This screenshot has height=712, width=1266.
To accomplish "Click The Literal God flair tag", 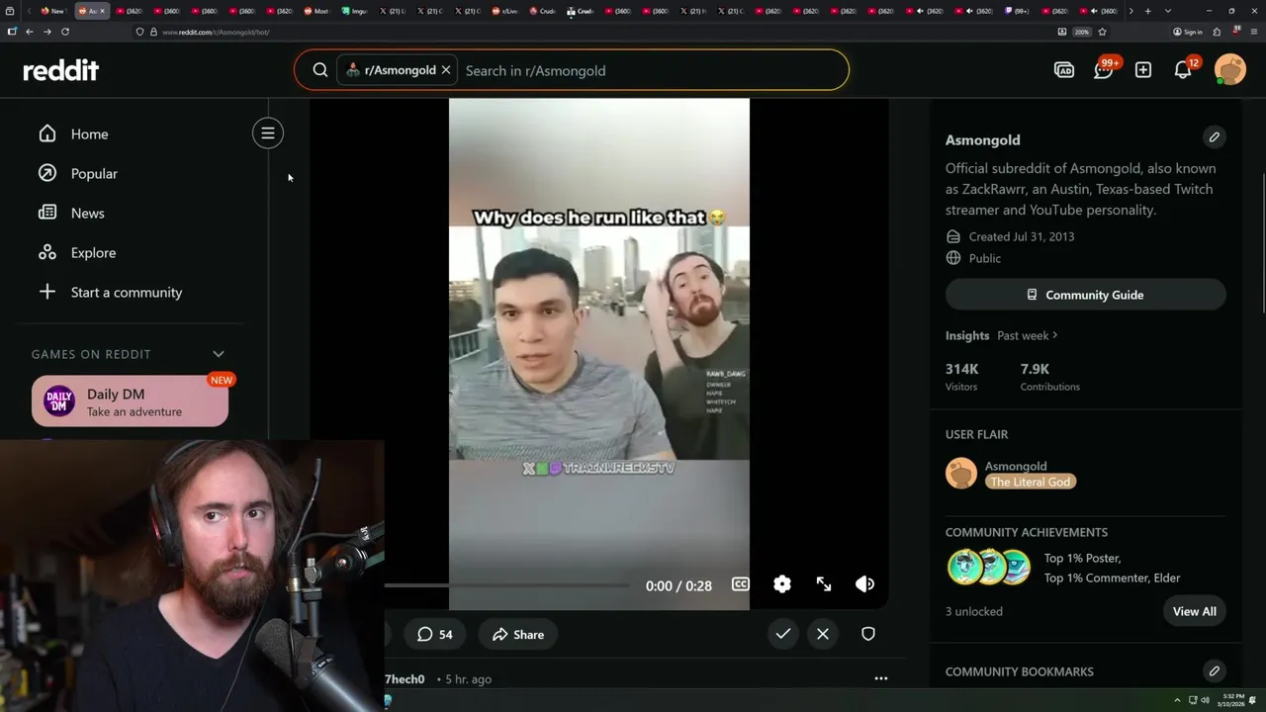I will [1031, 482].
